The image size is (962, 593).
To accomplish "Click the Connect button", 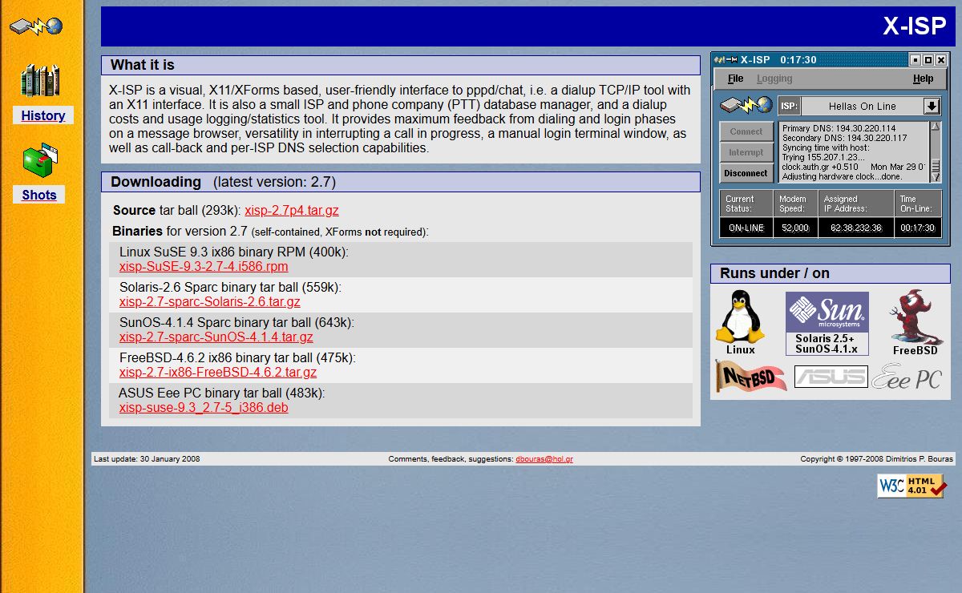I will (x=746, y=131).
